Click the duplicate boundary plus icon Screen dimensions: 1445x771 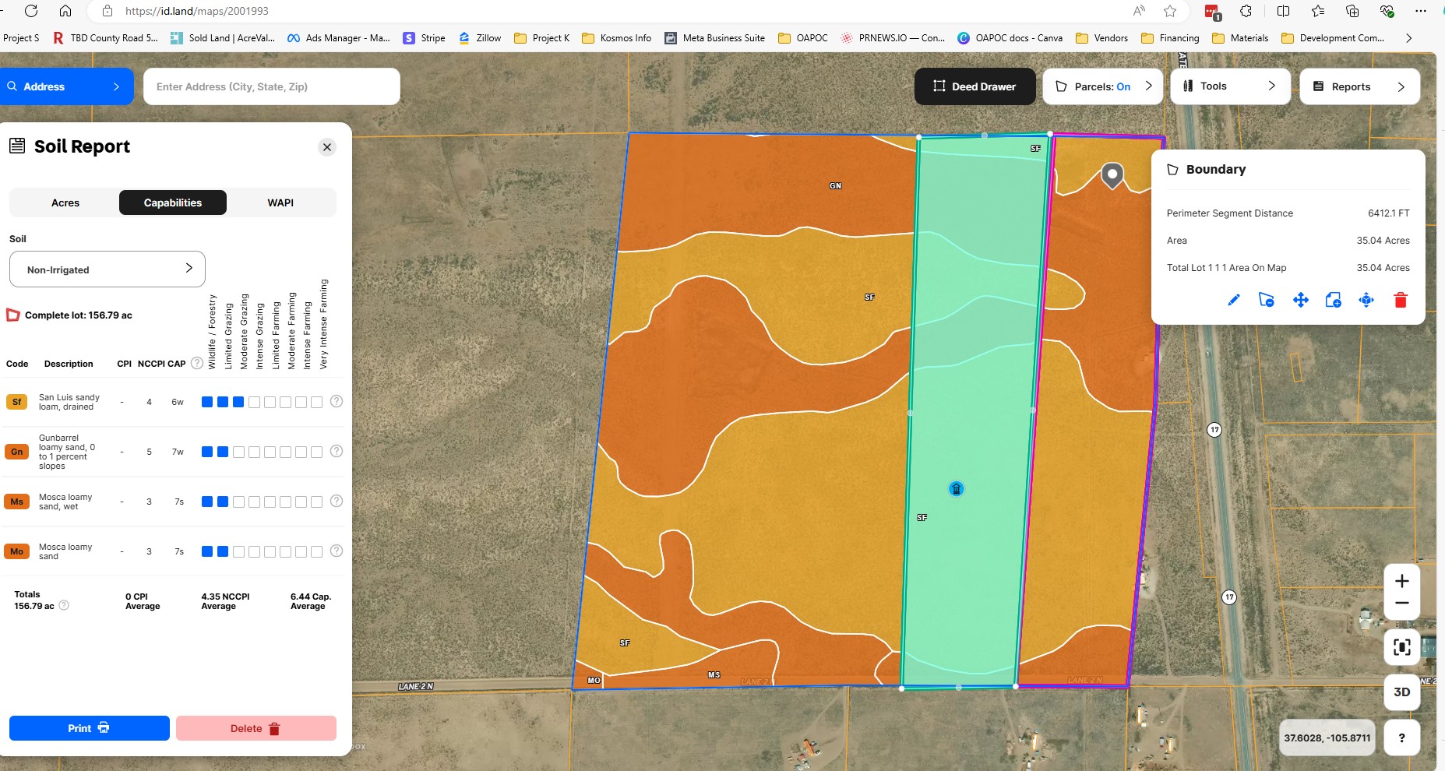point(1333,300)
